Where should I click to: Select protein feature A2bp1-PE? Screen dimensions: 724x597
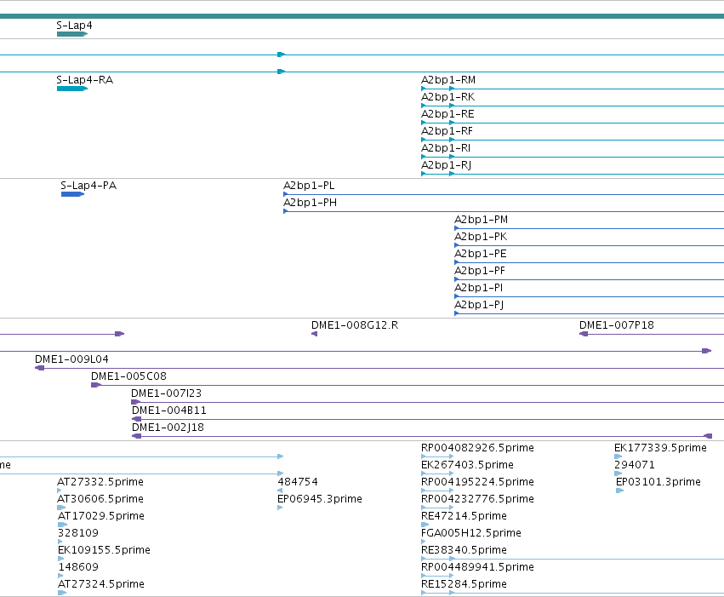point(481,254)
